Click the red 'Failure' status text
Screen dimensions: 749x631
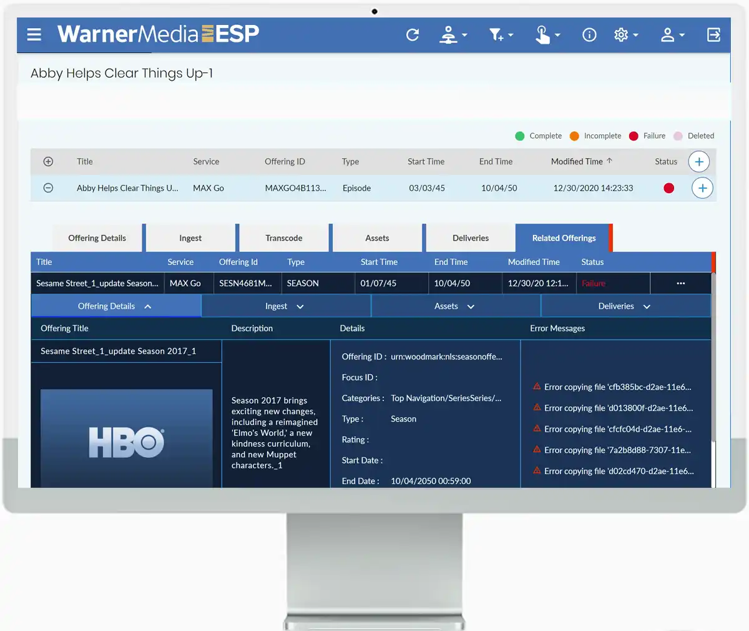click(594, 283)
